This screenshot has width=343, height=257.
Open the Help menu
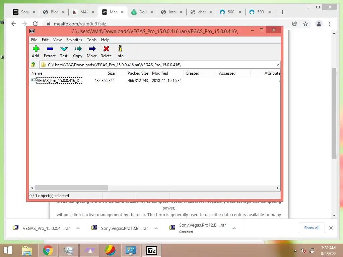point(105,40)
